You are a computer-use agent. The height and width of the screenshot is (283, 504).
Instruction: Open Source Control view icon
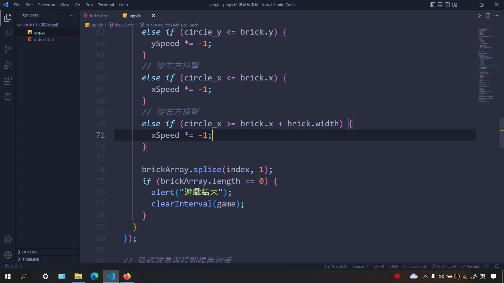point(8,49)
